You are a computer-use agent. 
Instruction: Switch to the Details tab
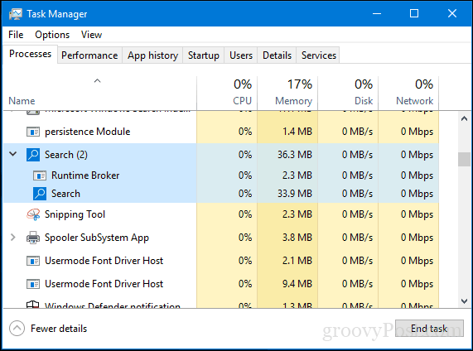277,55
